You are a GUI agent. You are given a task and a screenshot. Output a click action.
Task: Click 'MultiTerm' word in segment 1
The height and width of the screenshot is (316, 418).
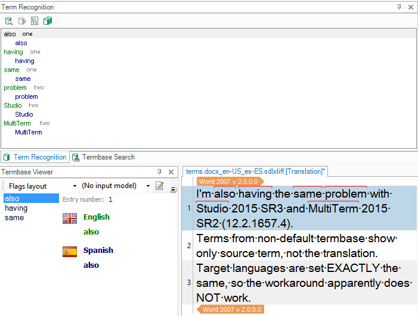click(x=333, y=208)
